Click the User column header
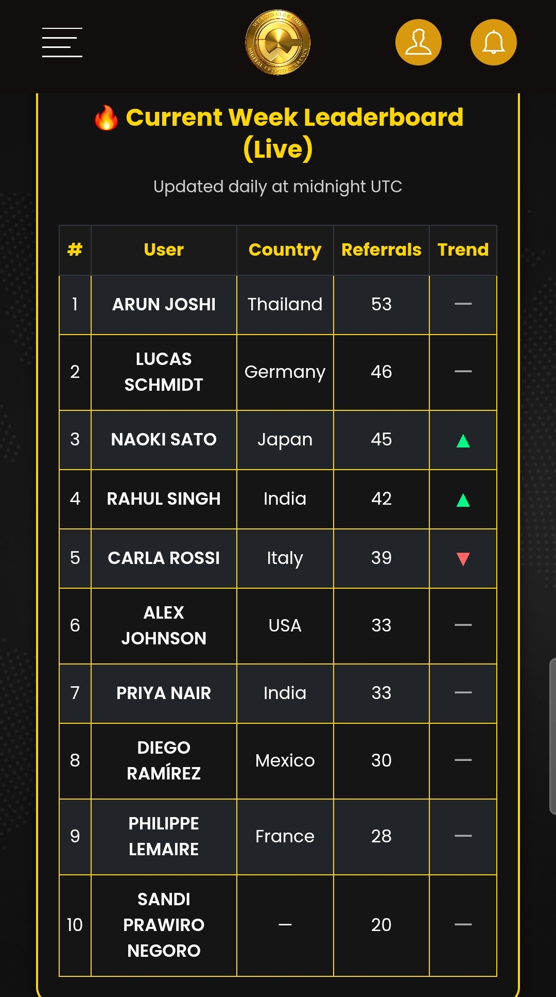The image size is (556, 997). coord(164,250)
